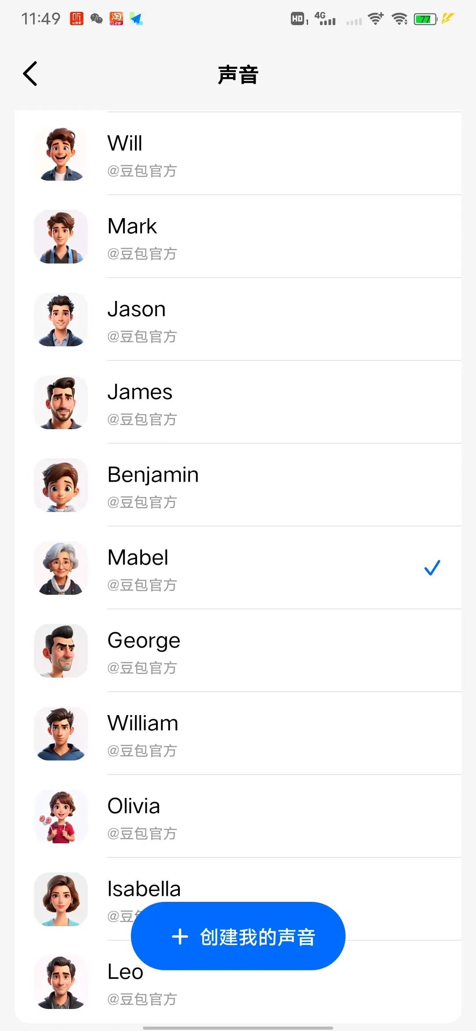
Task: Select Mark's avatar picture
Action: (61, 237)
